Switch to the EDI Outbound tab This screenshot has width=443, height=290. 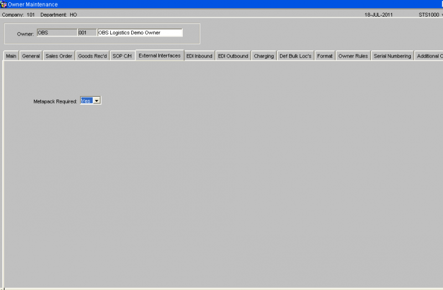[233, 56]
